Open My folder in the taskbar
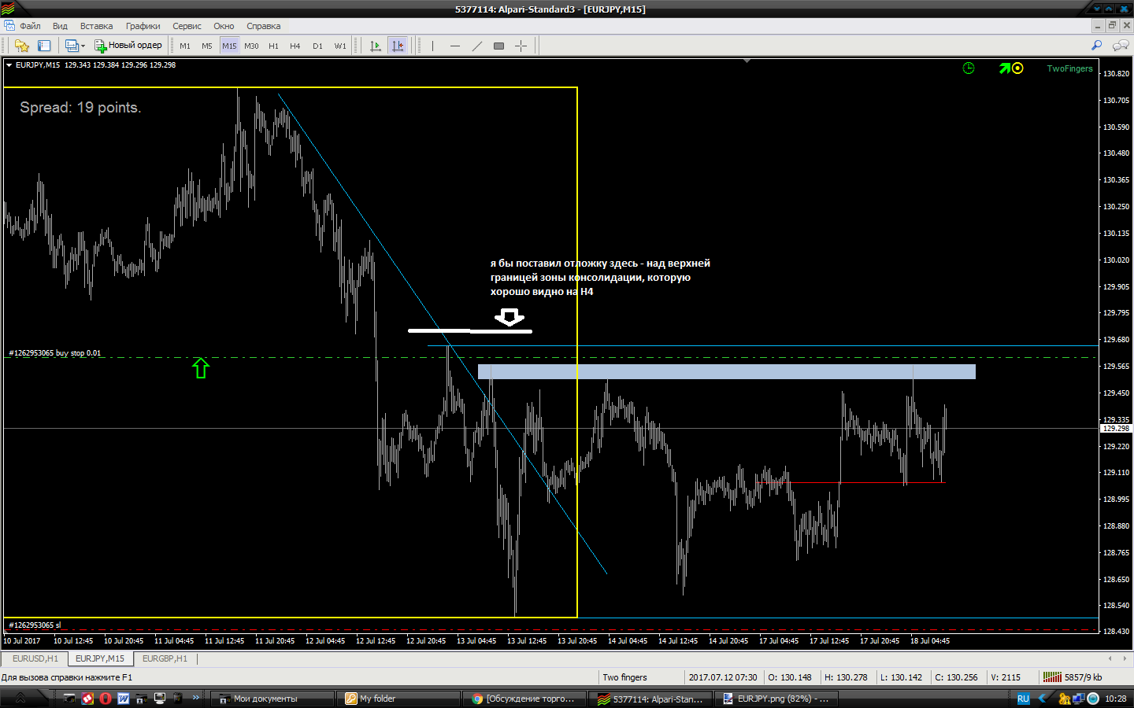This screenshot has height=708, width=1134. coord(398,699)
